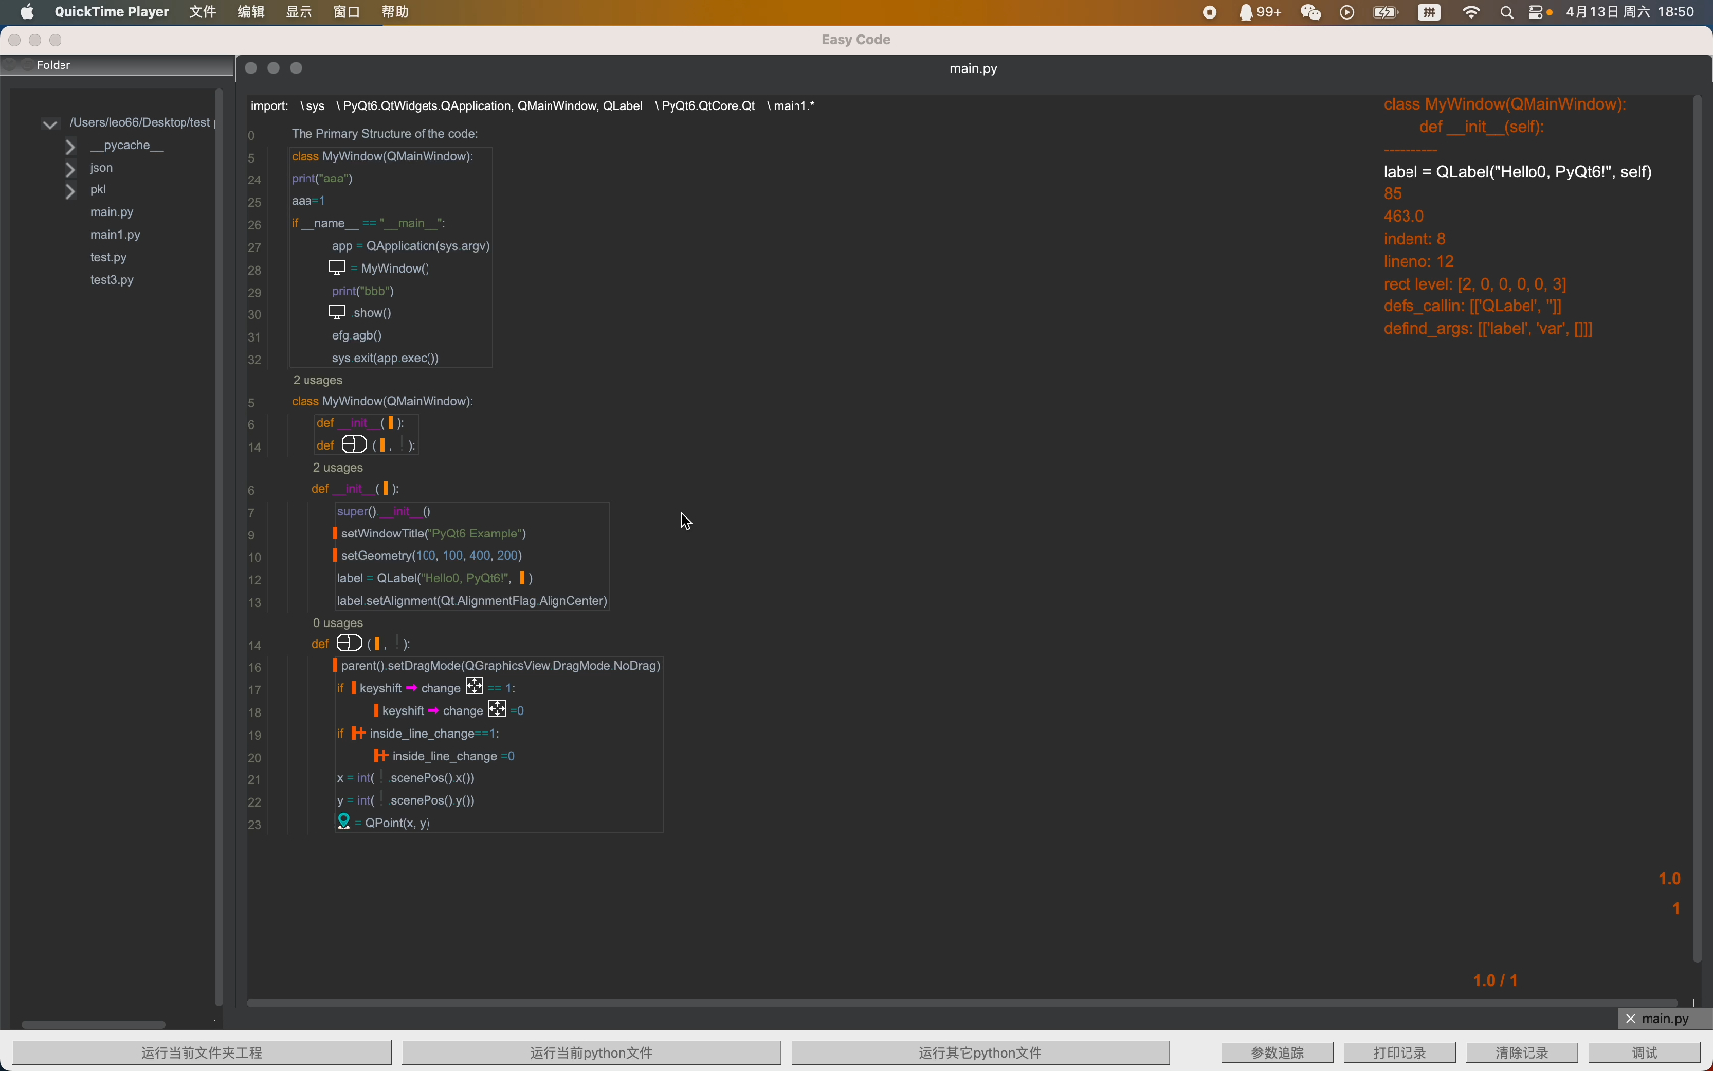Viewport: 1713px width, 1071px height.
Task: Click the right panel vertical scrollbar
Action: [1697, 528]
